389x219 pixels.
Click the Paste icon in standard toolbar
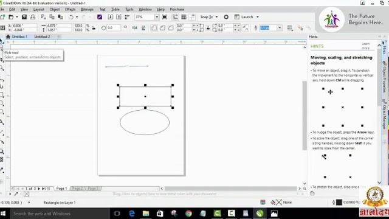60,17
